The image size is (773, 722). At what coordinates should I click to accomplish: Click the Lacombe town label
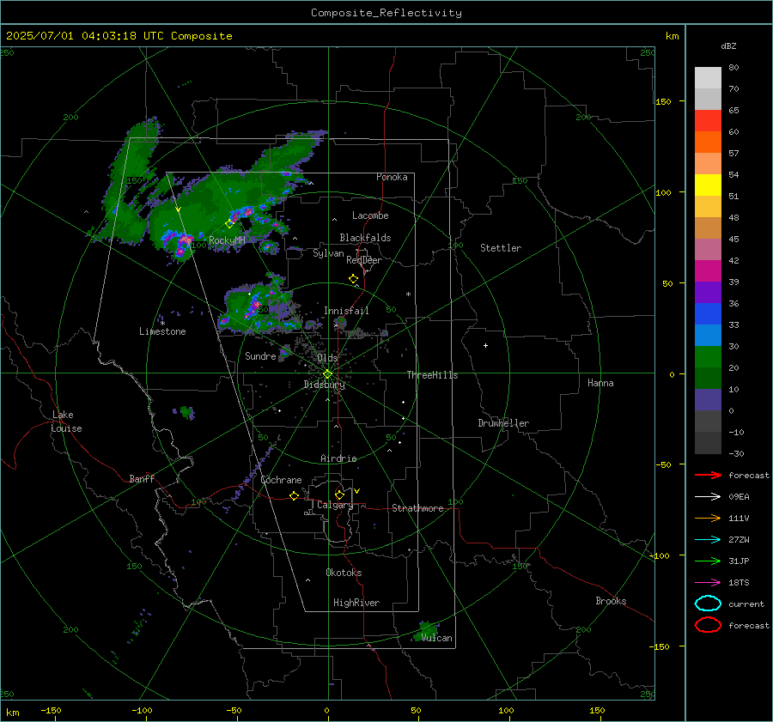(x=370, y=215)
